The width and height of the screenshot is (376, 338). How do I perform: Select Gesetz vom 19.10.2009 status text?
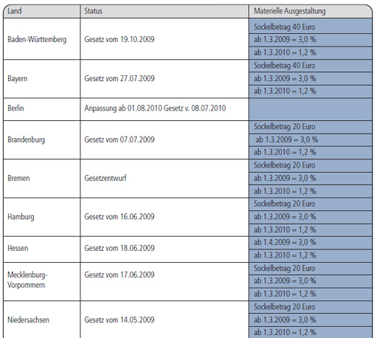point(120,39)
